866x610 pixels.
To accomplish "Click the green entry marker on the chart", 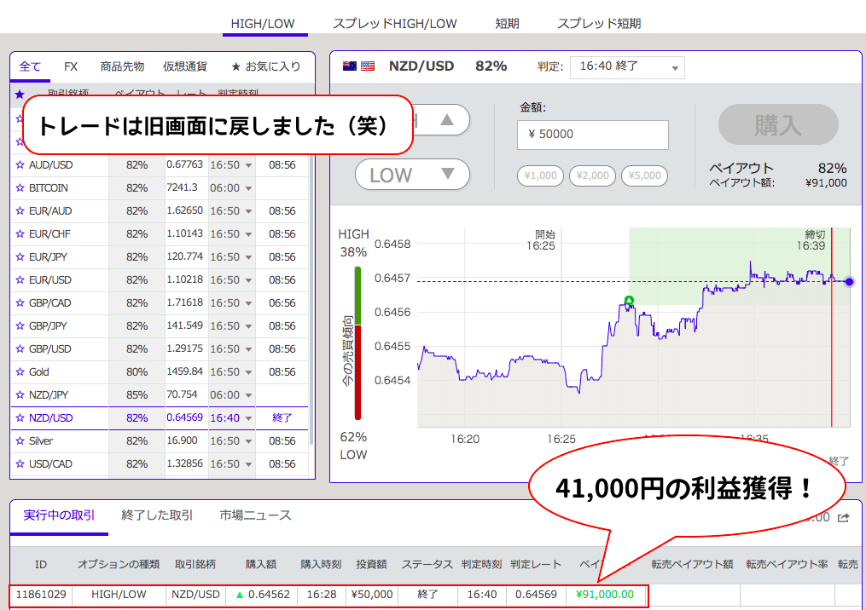I will click(629, 300).
